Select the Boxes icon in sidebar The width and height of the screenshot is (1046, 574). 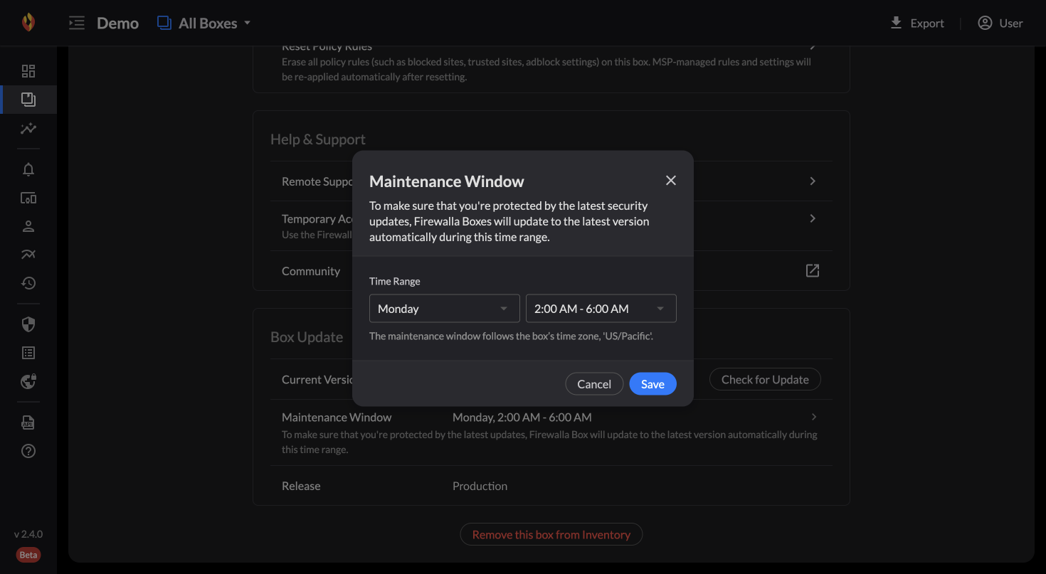tap(28, 100)
